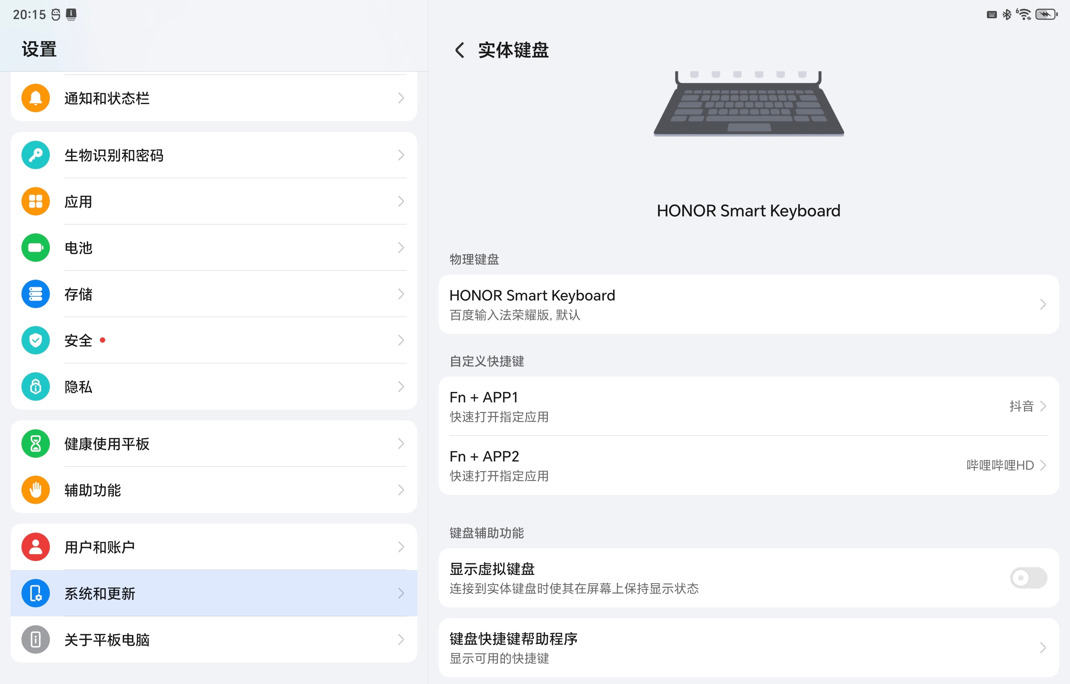The width and height of the screenshot is (1070, 684).
Task: Tap the 键盘辅助功能 section header
Action: coord(487,533)
